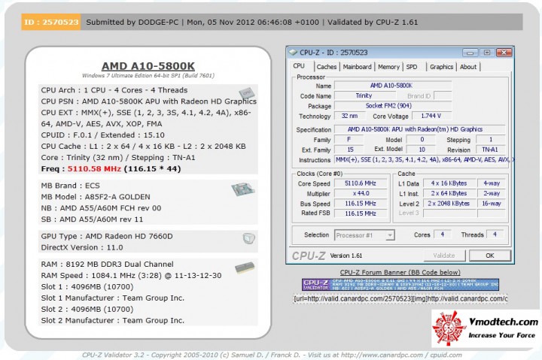542x360 pixels.
Task: Open the About tab
Action: 468,67
